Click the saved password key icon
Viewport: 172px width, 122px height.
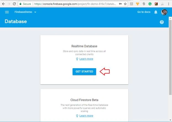pos(120,4)
